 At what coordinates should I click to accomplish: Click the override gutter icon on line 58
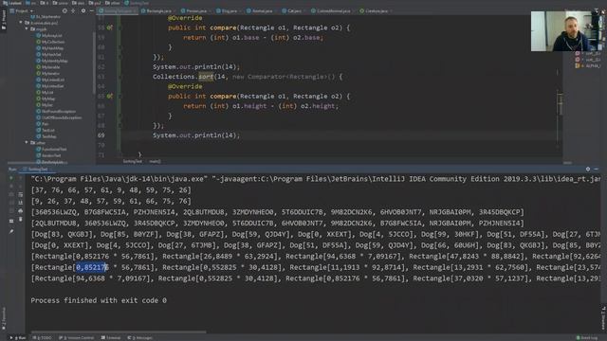tap(110, 27)
